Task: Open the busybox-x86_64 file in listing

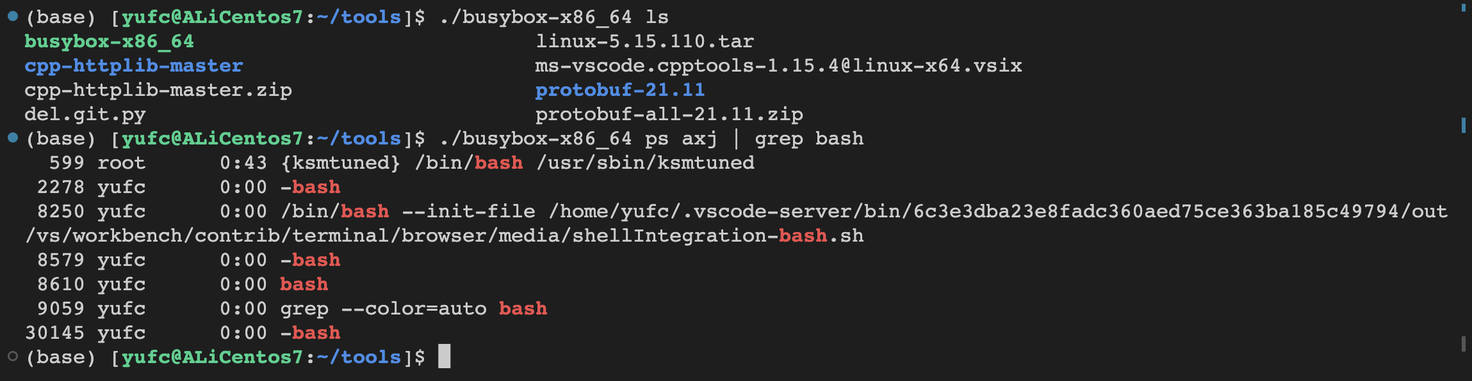Action: click(109, 42)
